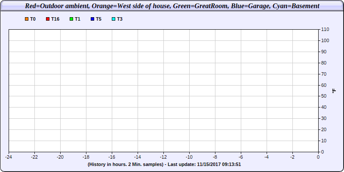This screenshot has width=344, height=172.
Task: Click the 80 y-axis tick label
Action: (x=324, y=63)
